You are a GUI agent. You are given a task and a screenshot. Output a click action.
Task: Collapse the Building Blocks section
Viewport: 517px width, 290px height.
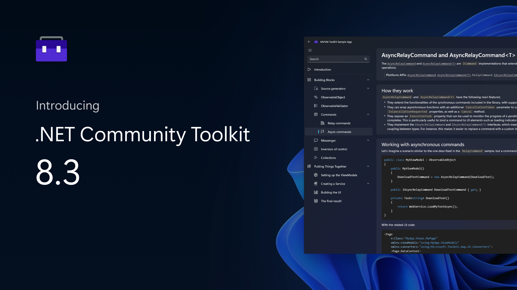pyautogui.click(x=368, y=80)
